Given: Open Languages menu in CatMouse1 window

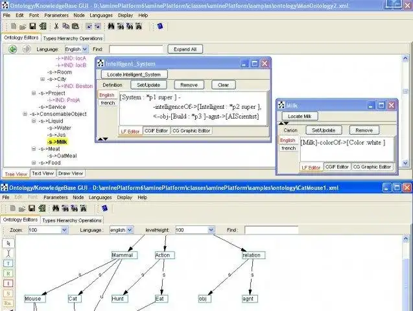Looking at the screenshot, I should [x=100, y=198].
